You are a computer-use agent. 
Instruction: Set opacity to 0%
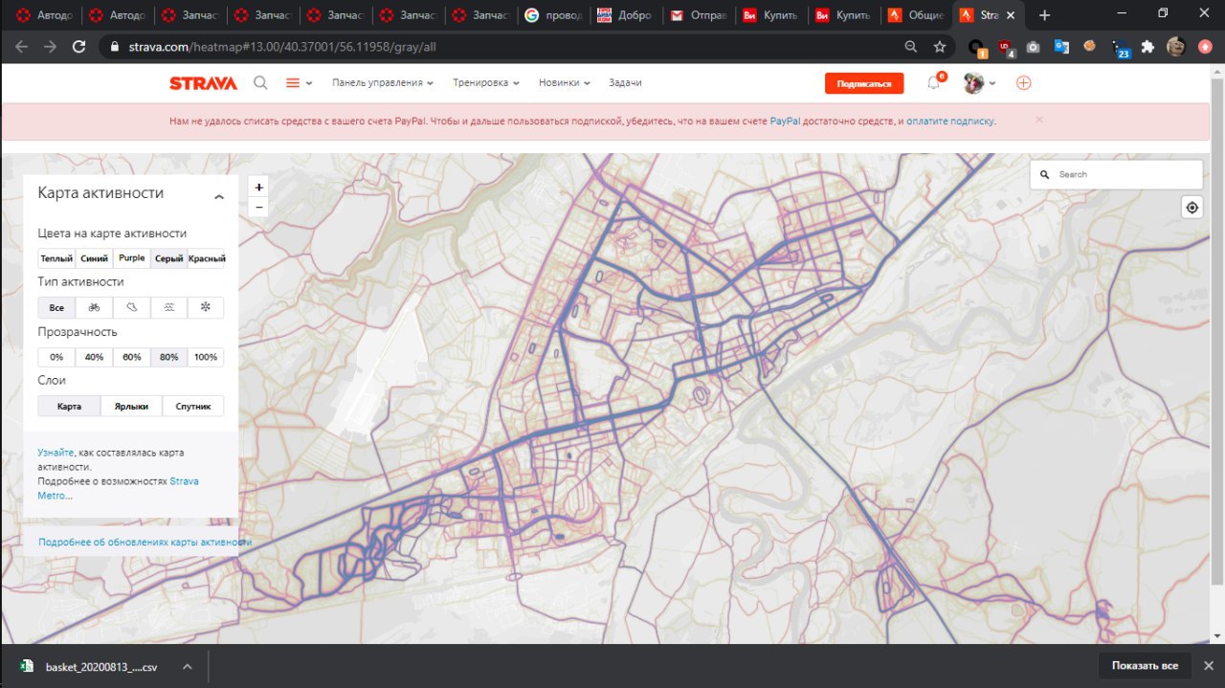coord(56,357)
